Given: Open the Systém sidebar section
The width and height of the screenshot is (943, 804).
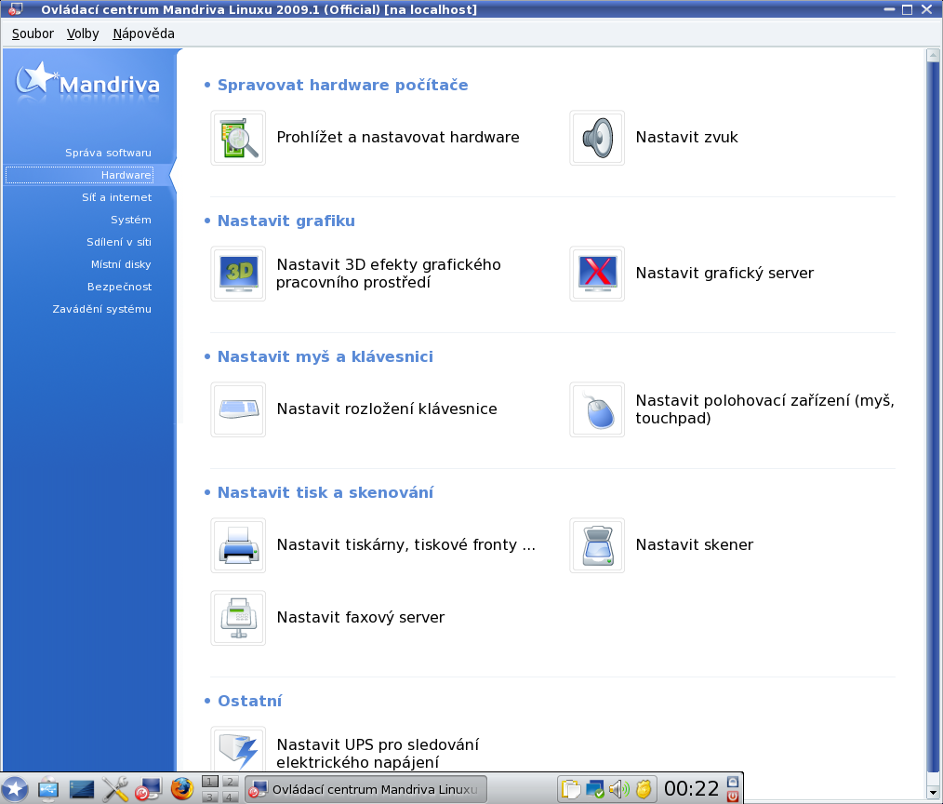Looking at the screenshot, I should click(130, 220).
